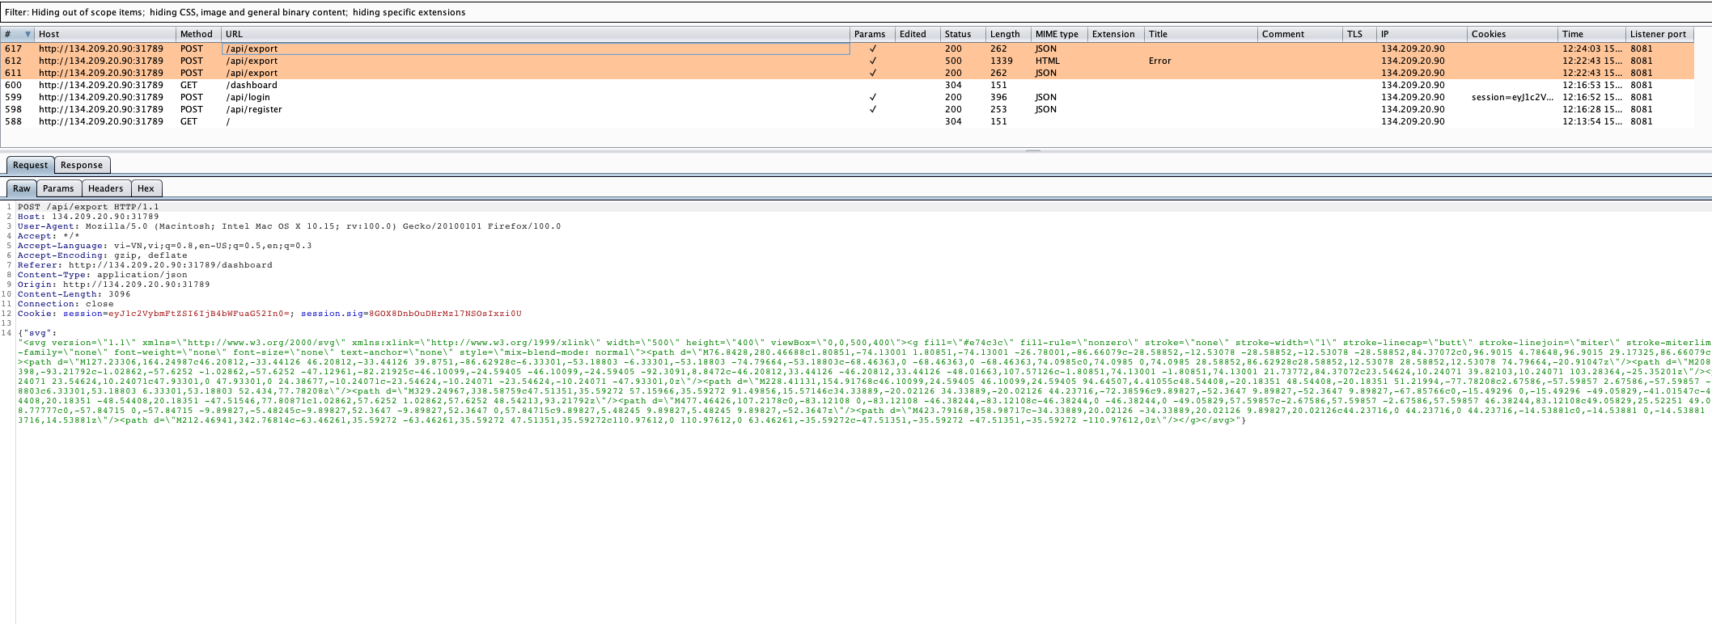Select history row 598 /api/register request
This screenshot has height=624, width=1712.
click(x=847, y=109)
